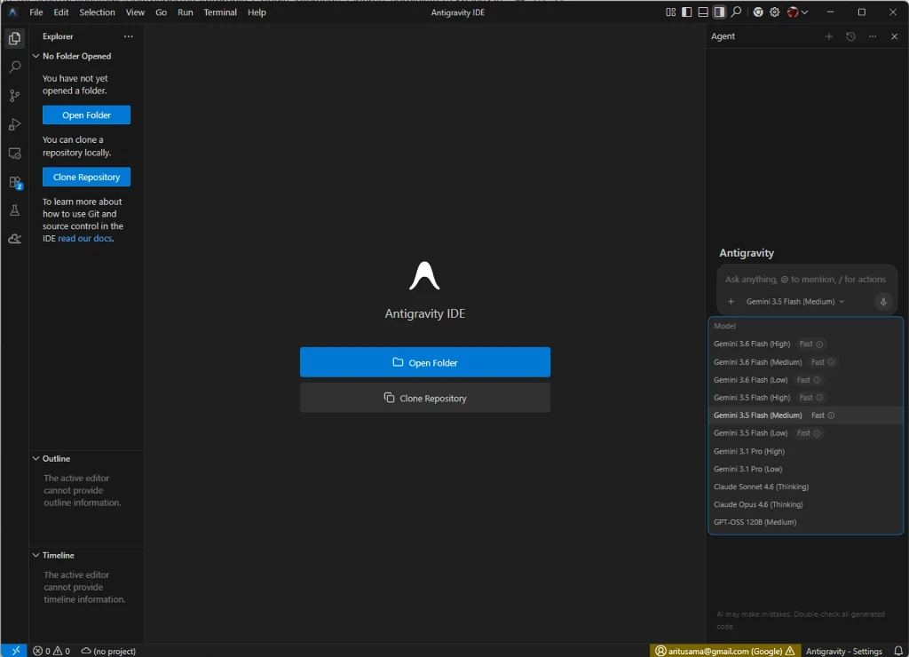Open the account avatar dropdown in the title bar
The height and width of the screenshot is (657, 909).
point(798,12)
